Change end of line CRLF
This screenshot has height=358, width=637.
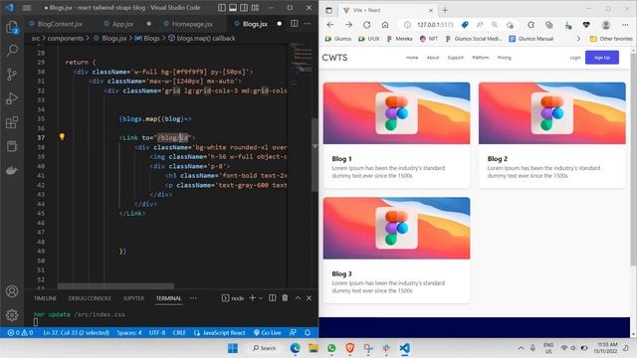[179, 332]
